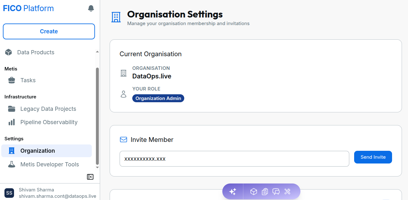Click the Send Invite button
Screen dimensions: 408x200
(373, 157)
